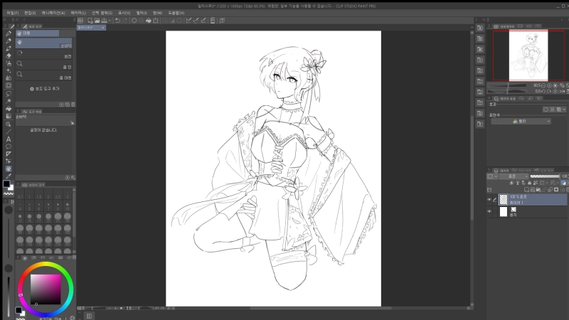Select the Zoom In sub tool
The image size is (569, 320).
coord(46,64)
